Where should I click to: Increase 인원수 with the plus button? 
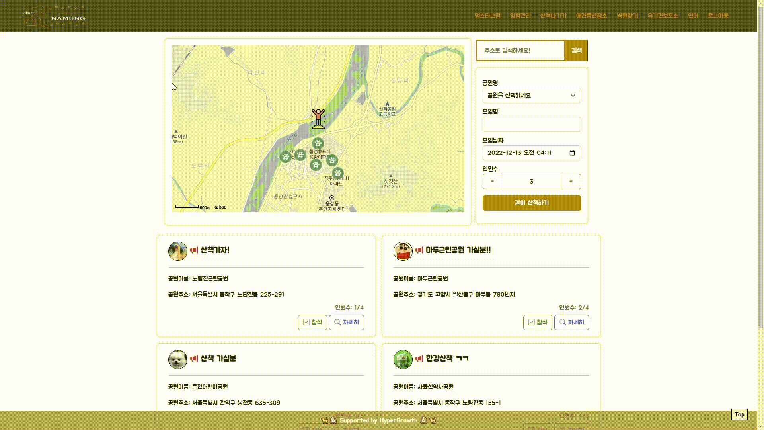(571, 182)
